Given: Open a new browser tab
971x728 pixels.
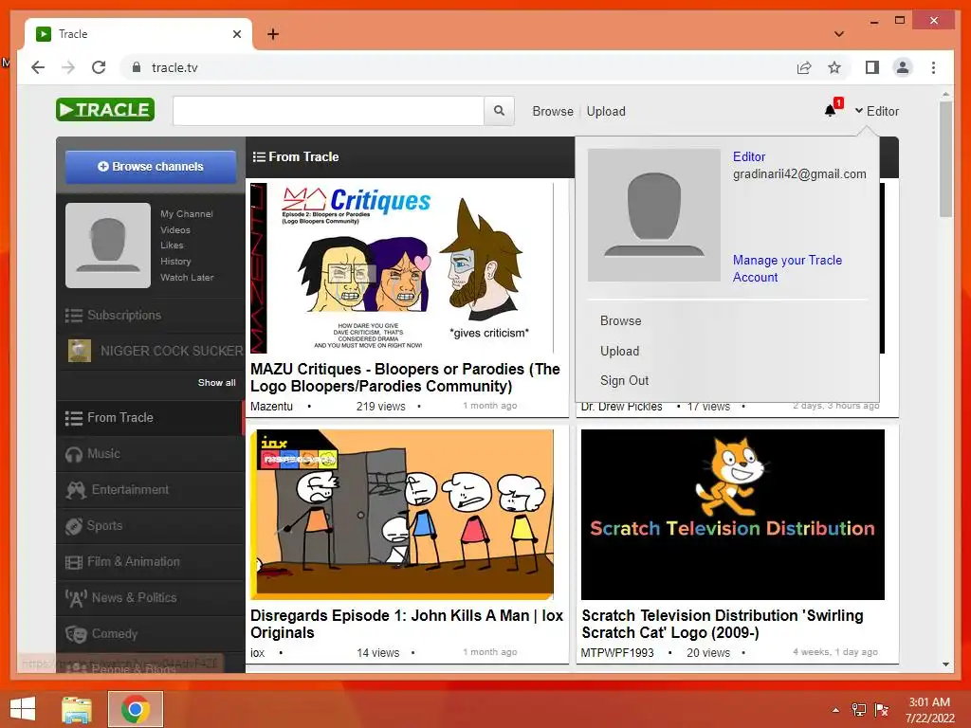Looking at the screenshot, I should (273, 34).
